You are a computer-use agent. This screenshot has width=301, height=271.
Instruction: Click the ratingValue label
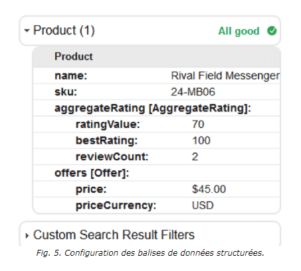108,125
